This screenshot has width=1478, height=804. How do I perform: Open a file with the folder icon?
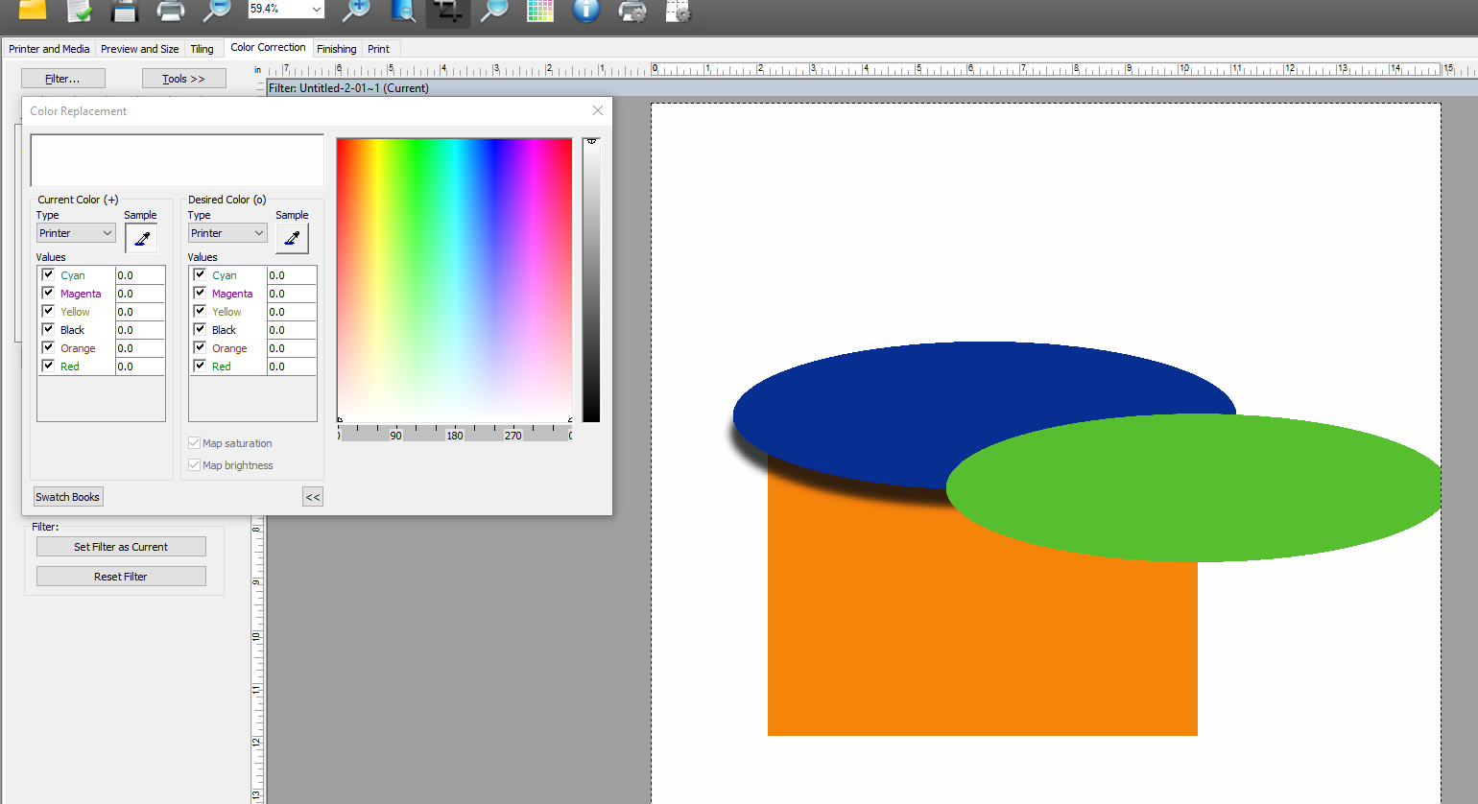tap(33, 10)
